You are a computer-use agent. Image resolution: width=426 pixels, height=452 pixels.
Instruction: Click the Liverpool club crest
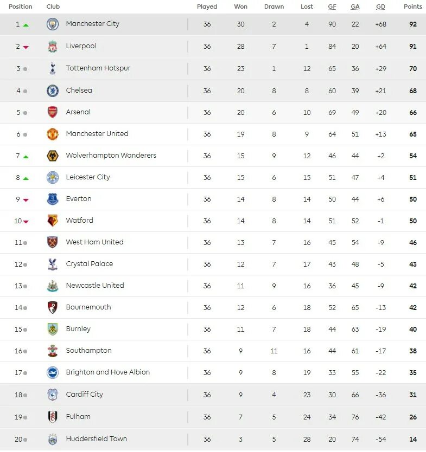(53, 47)
